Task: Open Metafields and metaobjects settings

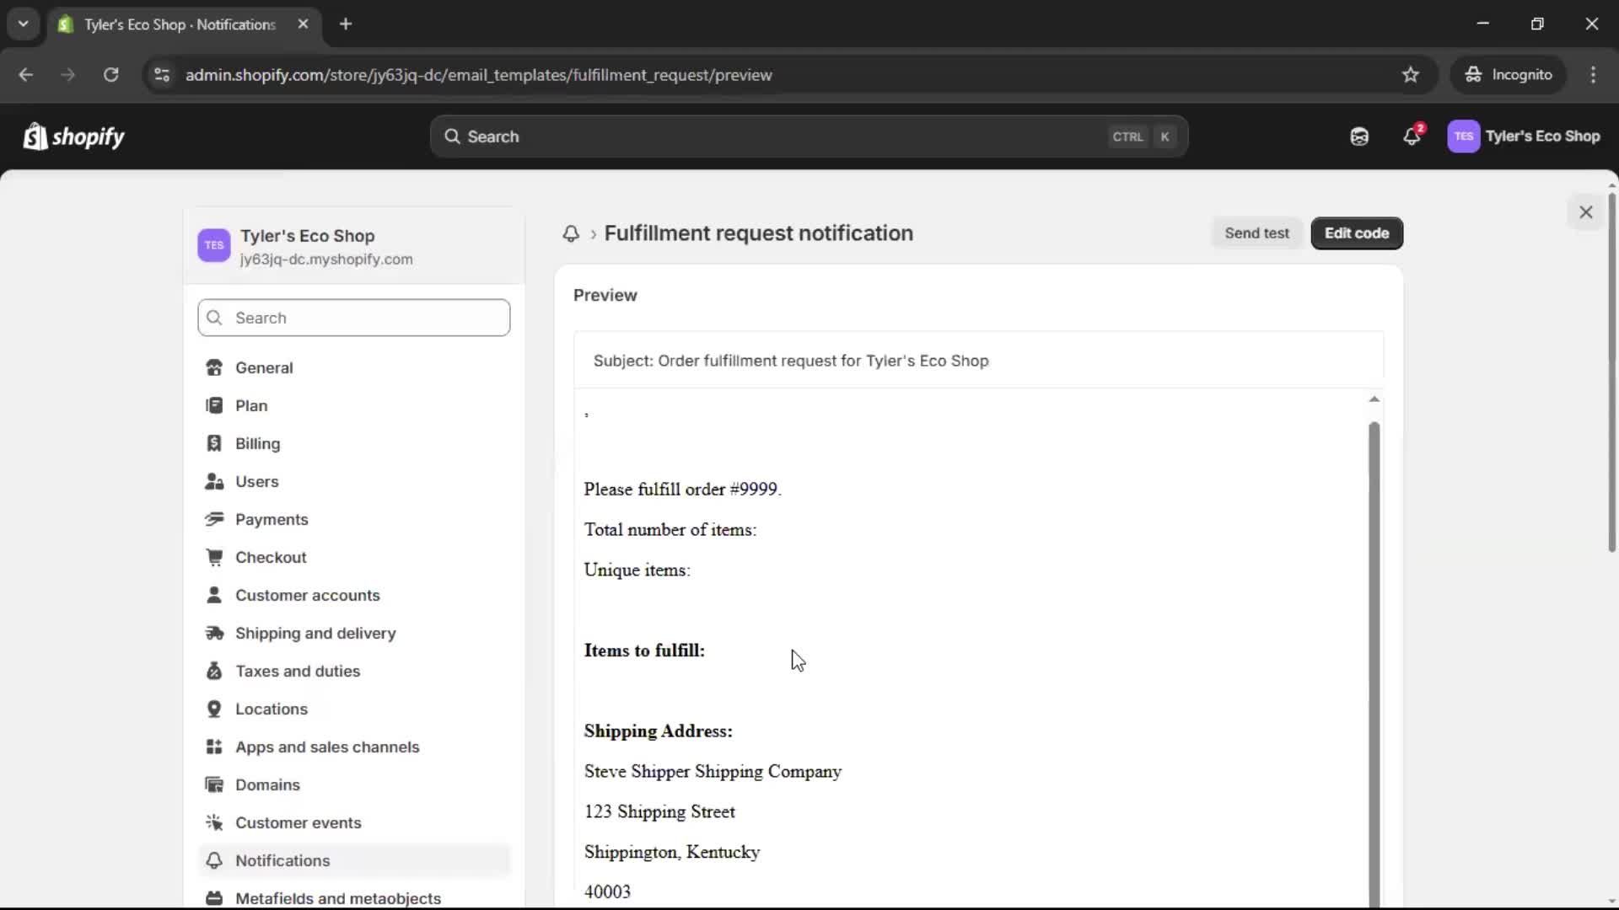Action: (338, 898)
